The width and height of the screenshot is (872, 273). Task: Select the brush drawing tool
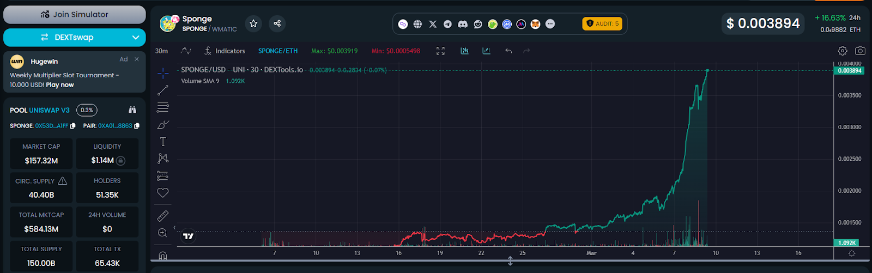[162, 125]
